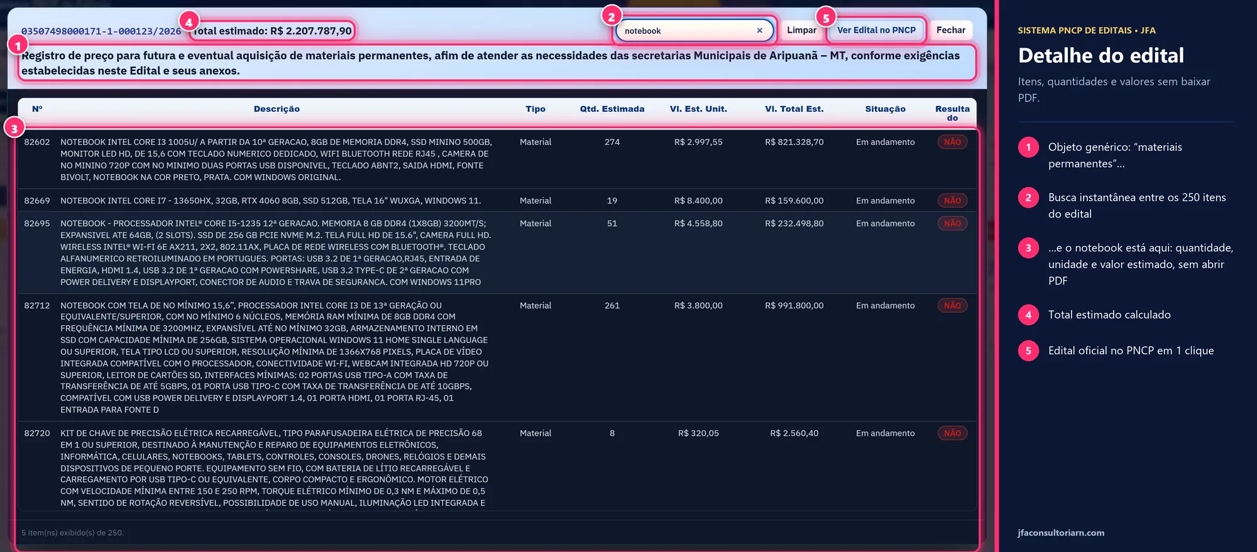Image resolution: width=1257 pixels, height=552 pixels.
Task: Click the Tipo column header
Action: (x=535, y=109)
